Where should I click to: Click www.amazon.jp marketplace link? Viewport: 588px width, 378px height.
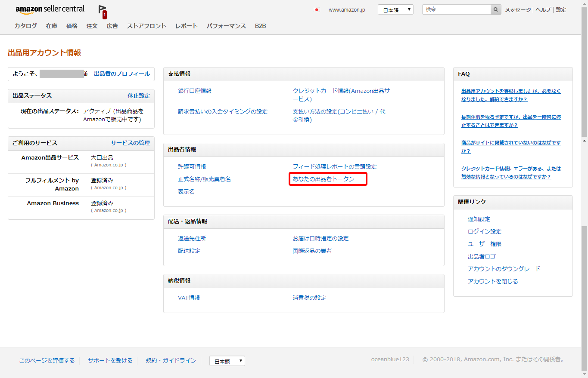click(x=347, y=9)
